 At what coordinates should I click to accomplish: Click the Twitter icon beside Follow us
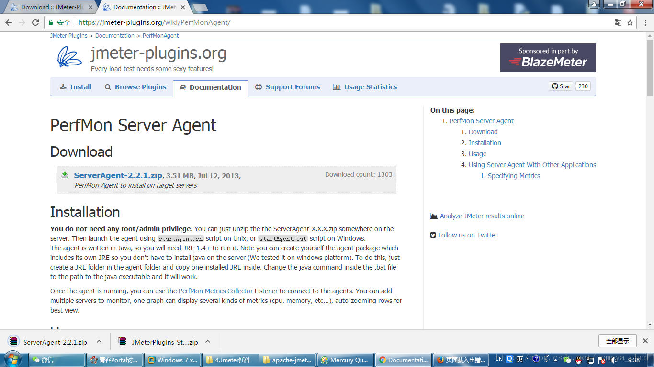click(x=433, y=235)
